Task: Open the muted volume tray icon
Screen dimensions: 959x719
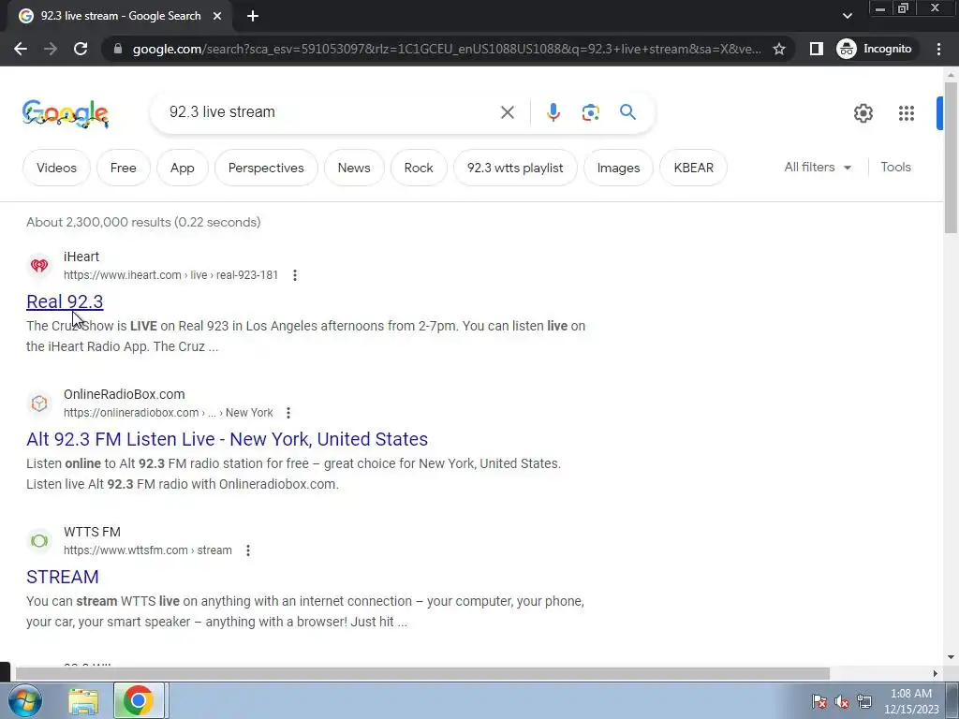Action: 842,702
